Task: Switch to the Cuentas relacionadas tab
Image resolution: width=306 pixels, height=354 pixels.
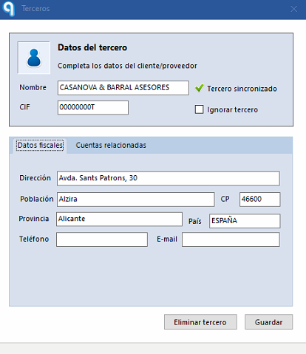Action: point(111,145)
